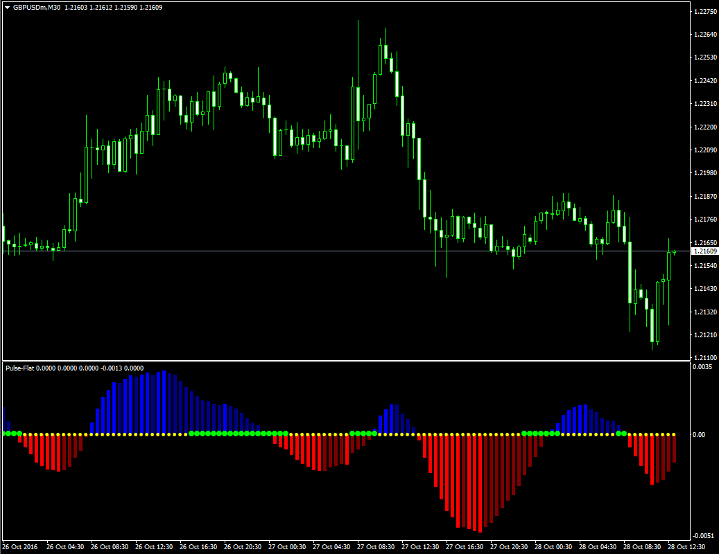The height and width of the screenshot is (554, 719).
Task: Click time label 26 Oct 16:30
Action: (x=198, y=546)
